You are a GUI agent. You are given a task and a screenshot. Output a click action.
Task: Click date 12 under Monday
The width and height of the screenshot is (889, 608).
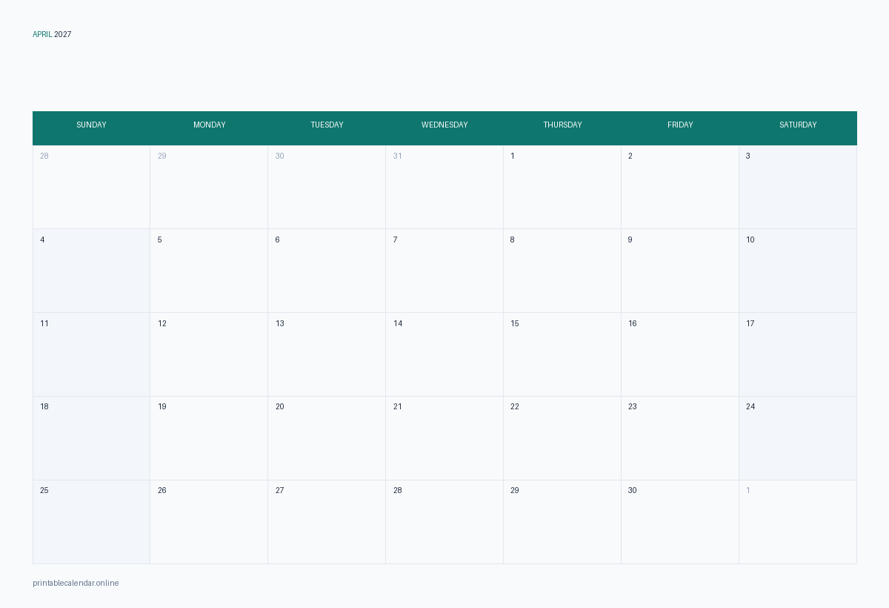coord(162,324)
